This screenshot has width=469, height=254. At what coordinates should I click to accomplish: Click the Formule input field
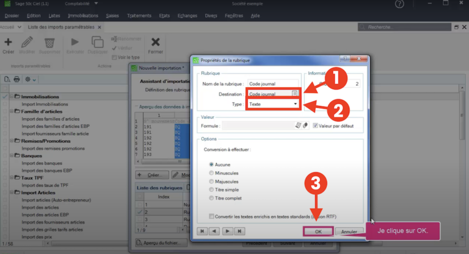(x=258, y=125)
